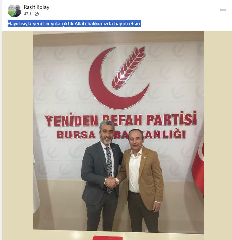The height and width of the screenshot is (240, 232).
Task: Click the handshake in the photo
Action: pos(112,182)
